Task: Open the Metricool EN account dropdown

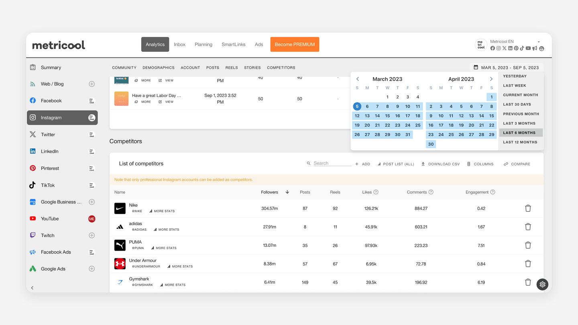Action: click(539, 42)
